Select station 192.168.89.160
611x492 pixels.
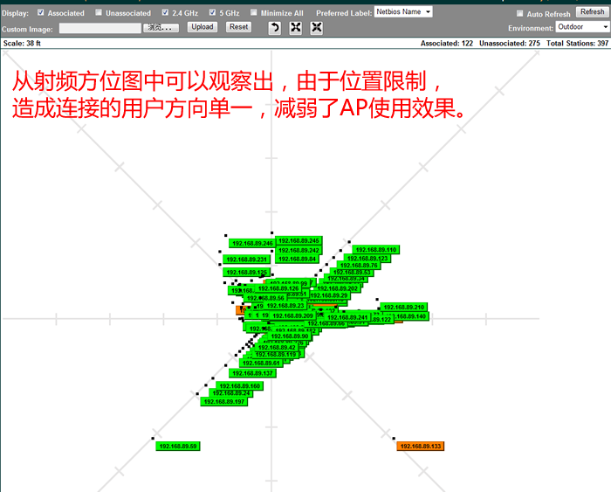(x=240, y=386)
